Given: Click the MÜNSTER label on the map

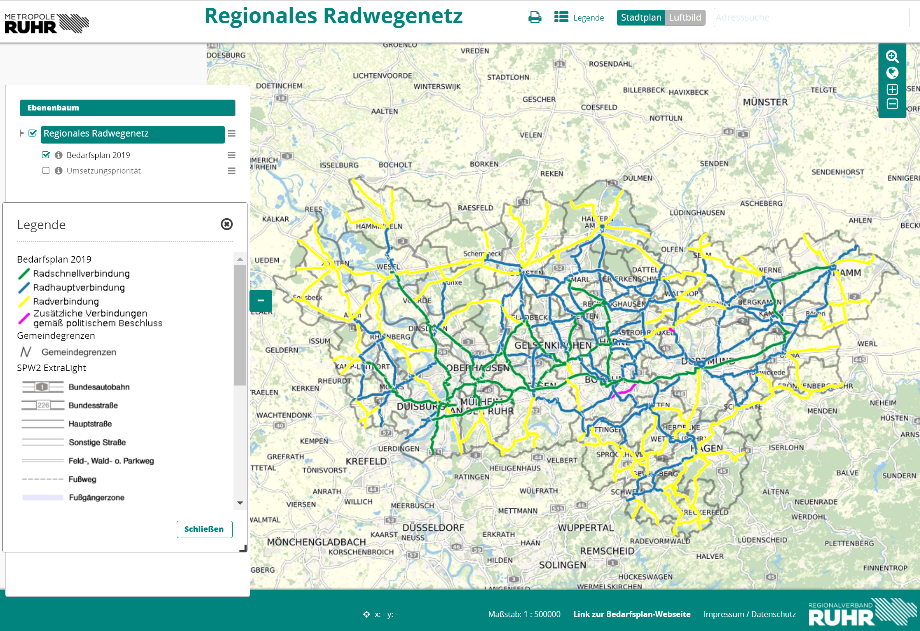Looking at the screenshot, I should tap(765, 102).
